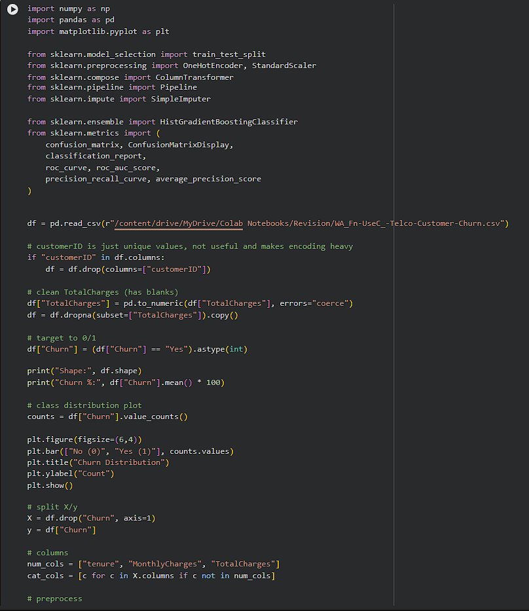Click the plt.show() line
The image size is (529, 611).
coord(50,485)
